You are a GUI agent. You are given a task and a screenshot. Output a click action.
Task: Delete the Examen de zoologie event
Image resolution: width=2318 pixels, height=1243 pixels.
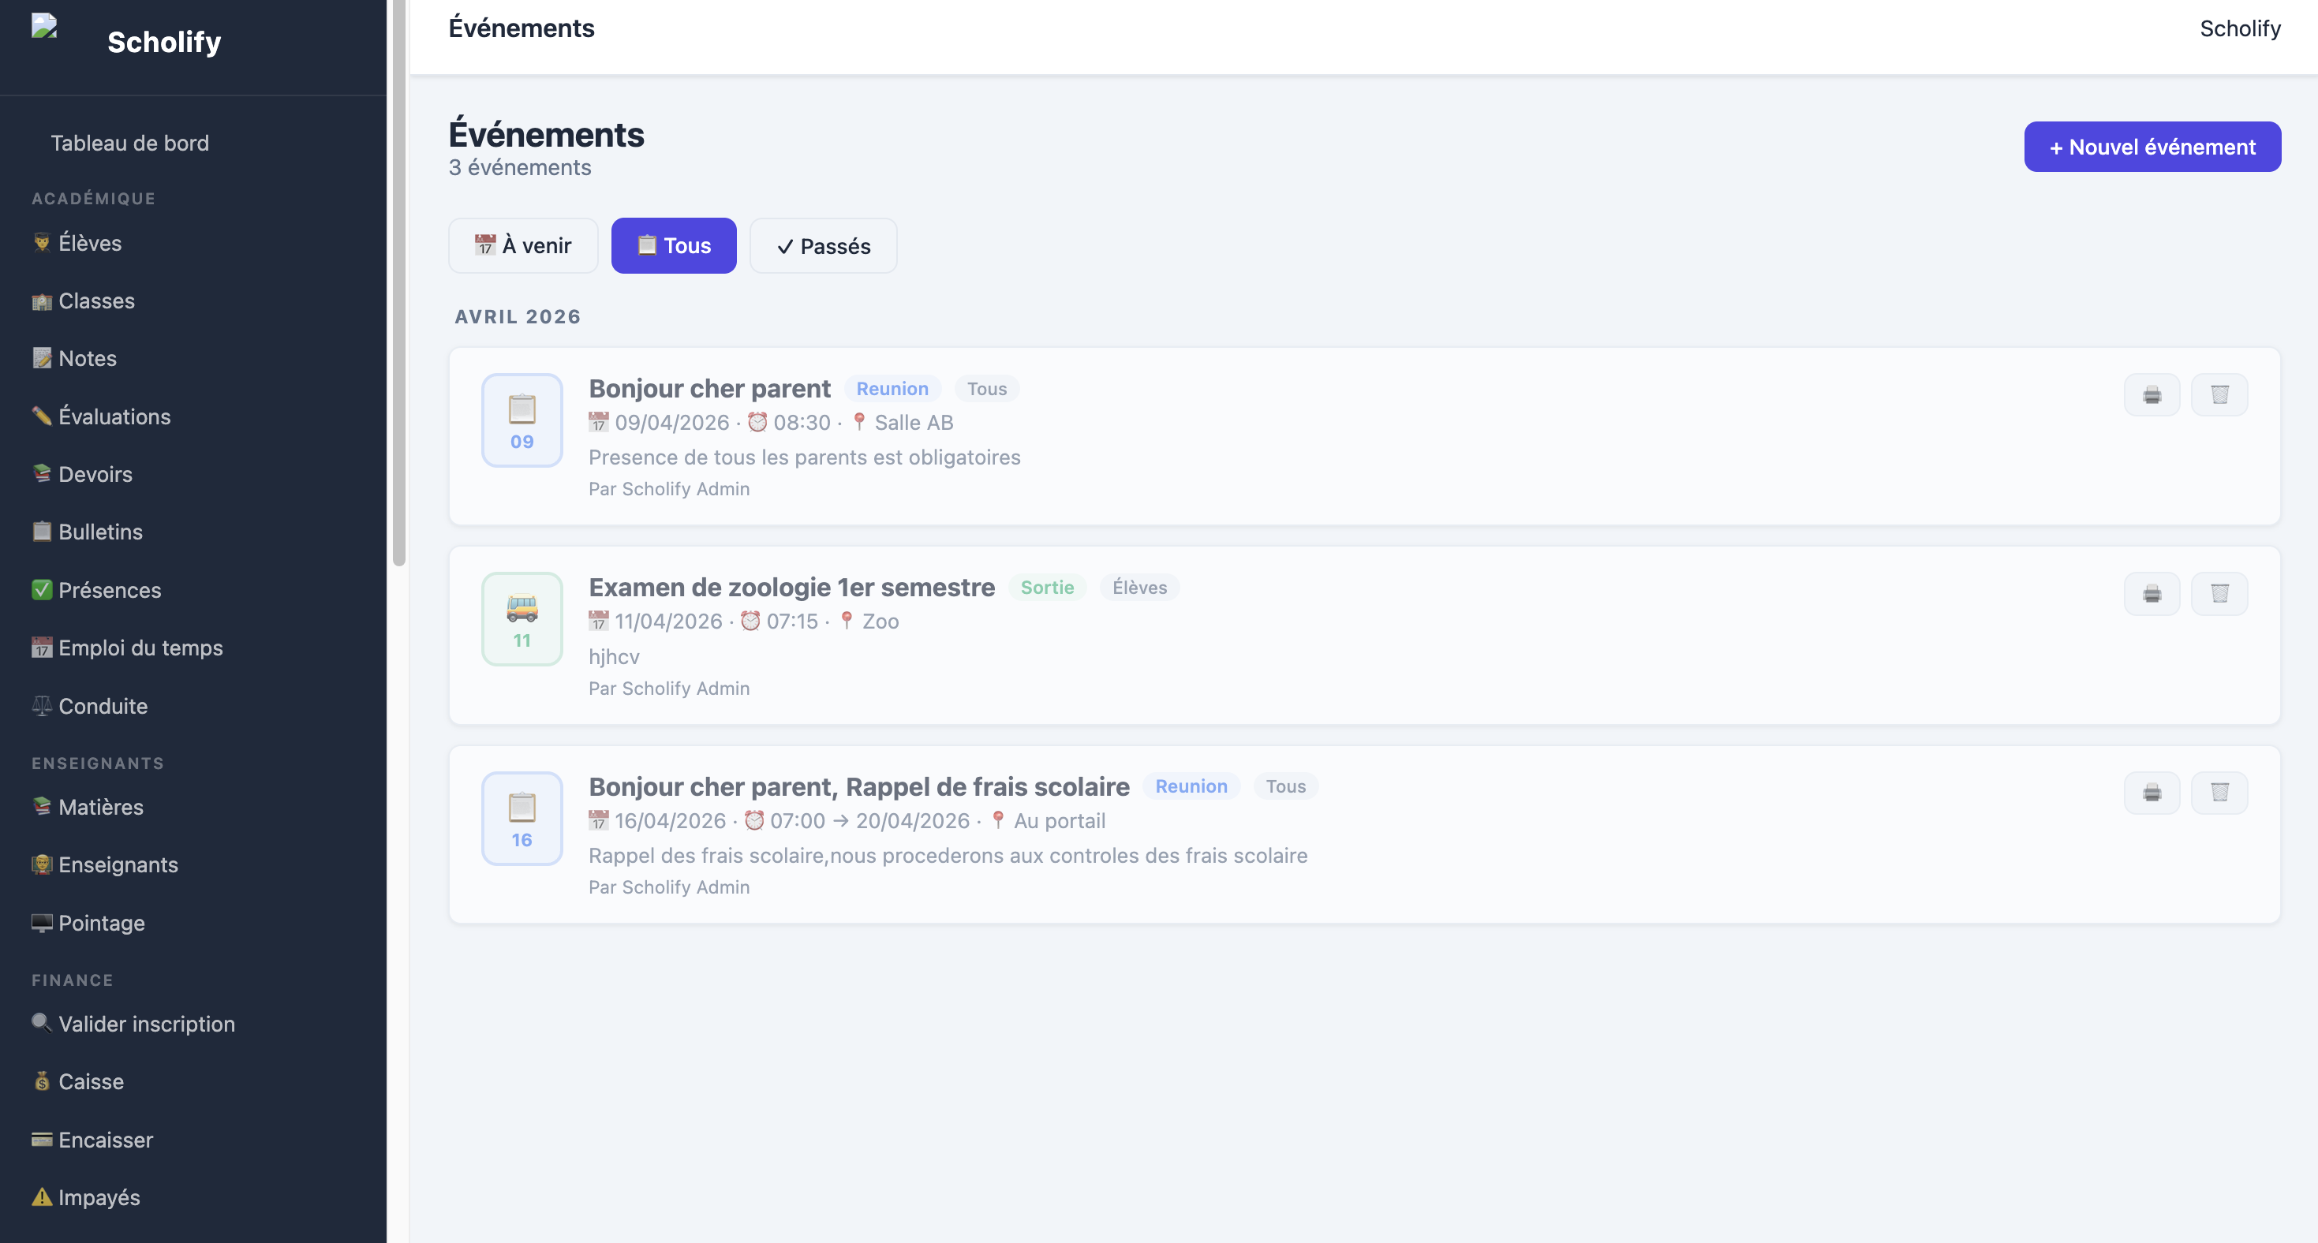coord(2219,594)
